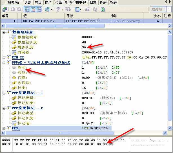Expand the FCS tree node
Screen dimensions: 173x153
coord(4,128)
